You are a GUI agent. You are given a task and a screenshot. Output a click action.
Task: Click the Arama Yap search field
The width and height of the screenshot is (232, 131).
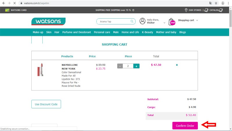coord(114,22)
